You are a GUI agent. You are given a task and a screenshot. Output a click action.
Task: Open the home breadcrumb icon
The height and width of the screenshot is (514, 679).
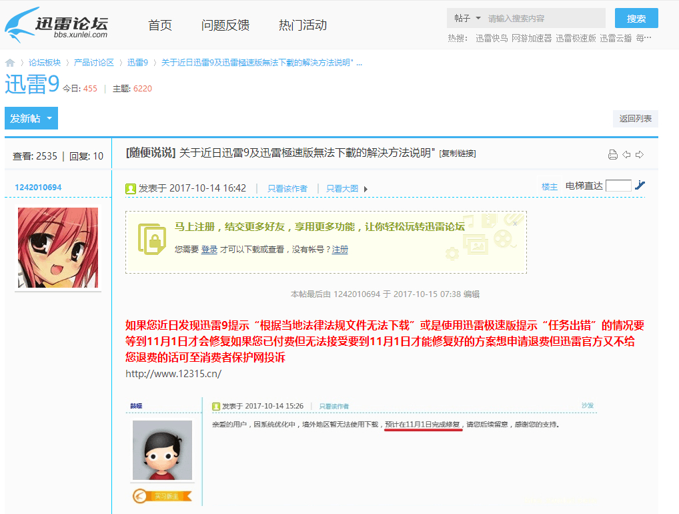(10, 63)
